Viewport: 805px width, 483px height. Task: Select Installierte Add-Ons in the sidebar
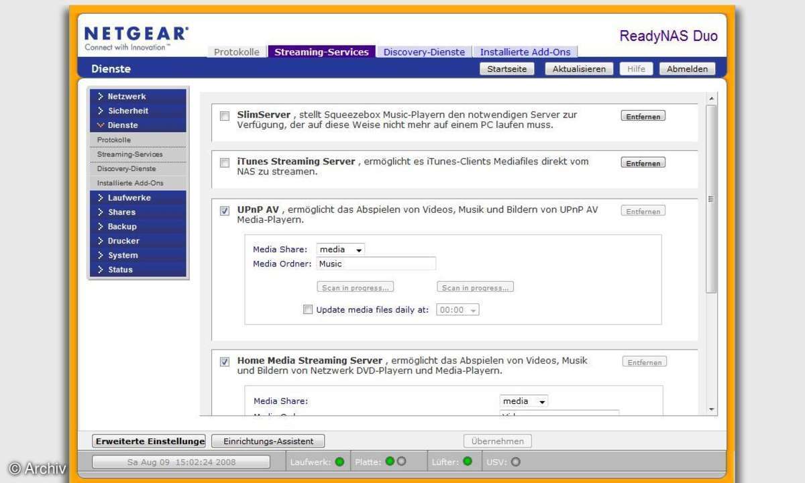pos(138,183)
